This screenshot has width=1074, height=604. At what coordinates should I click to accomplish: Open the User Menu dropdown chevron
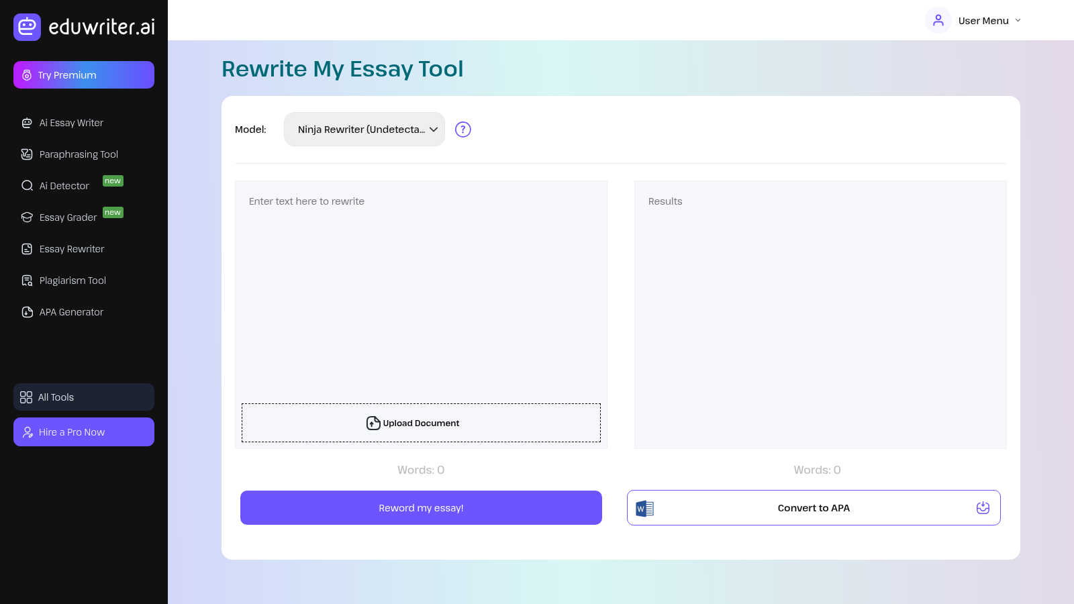tap(1018, 21)
